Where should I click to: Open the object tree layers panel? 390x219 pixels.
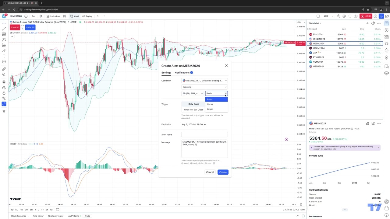point(386,43)
